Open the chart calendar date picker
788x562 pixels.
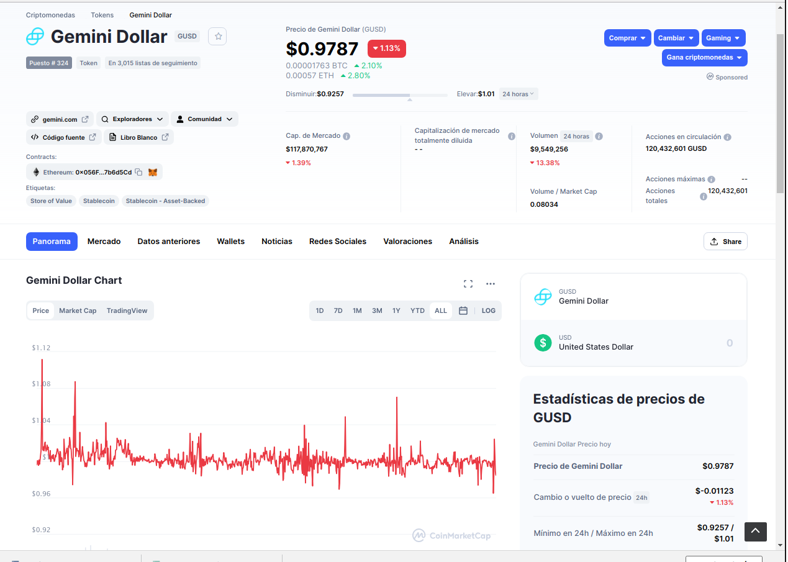(463, 310)
